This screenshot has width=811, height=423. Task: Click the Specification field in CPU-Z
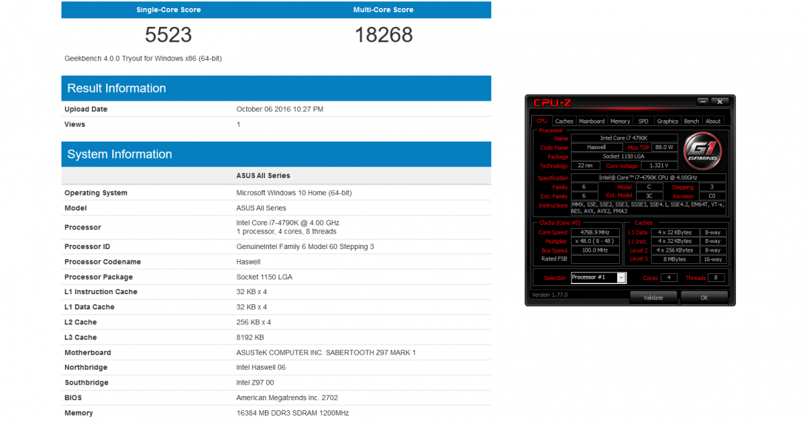tap(649, 178)
